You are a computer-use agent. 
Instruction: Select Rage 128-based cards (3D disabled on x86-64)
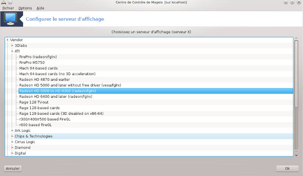click(61, 114)
